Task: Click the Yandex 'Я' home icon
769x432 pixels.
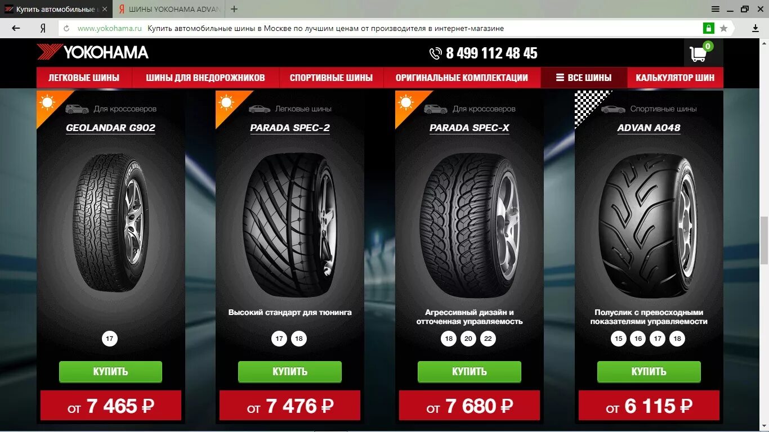Action: 43,28
